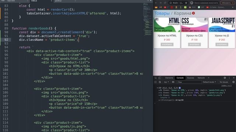Open the Default levels dropdown
Viewport: 236px width, 132px height.
209,82
